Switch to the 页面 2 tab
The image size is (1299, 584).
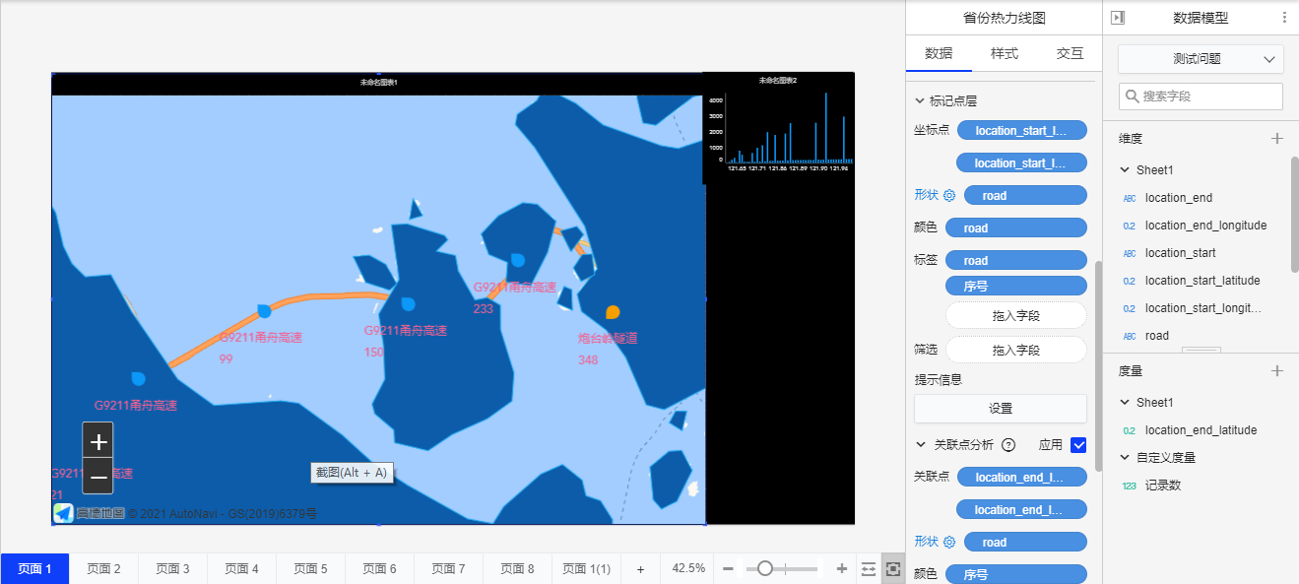coord(103,569)
